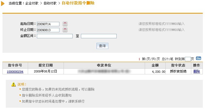Viewport: 205px width, 111px height.
Task: Click the 查询 button
Action: (102, 46)
